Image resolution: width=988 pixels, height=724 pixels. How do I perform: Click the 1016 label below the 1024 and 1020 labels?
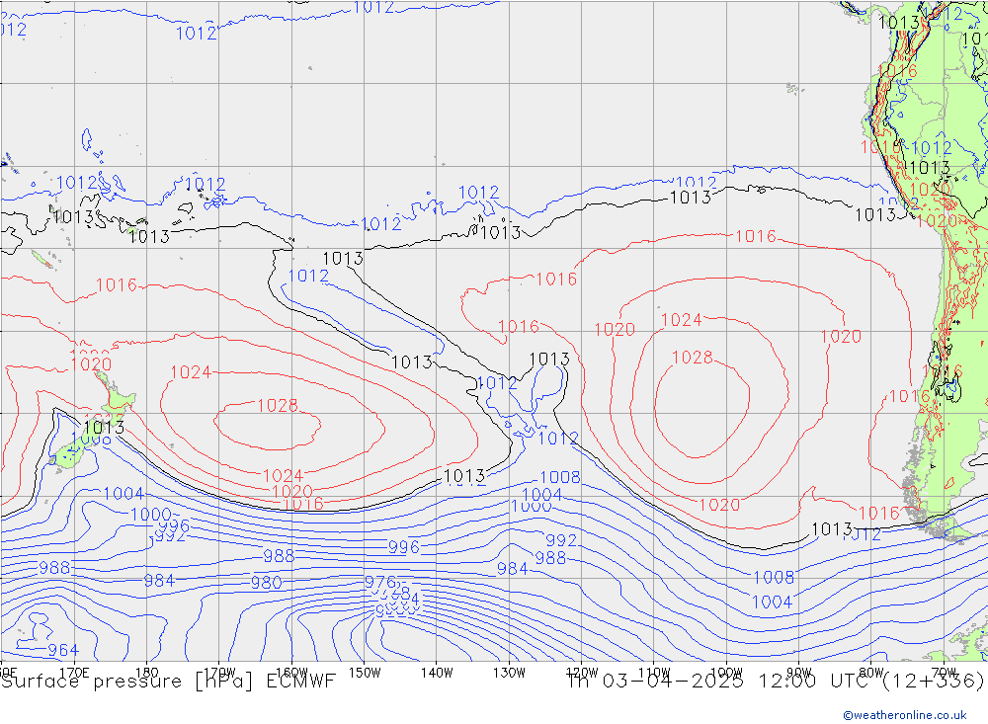(x=303, y=504)
